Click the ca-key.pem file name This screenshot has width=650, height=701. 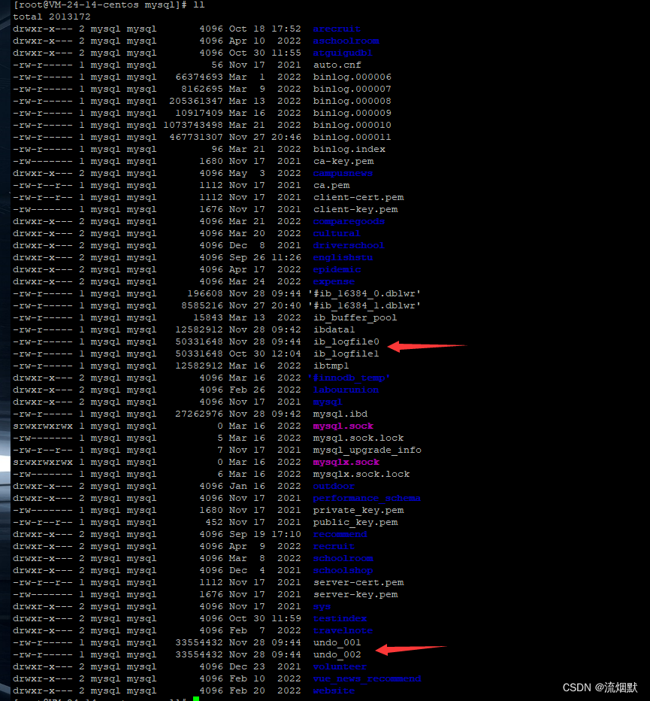click(x=343, y=162)
